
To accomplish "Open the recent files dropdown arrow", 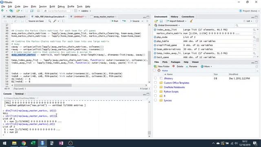I will [x=22, y=11].
